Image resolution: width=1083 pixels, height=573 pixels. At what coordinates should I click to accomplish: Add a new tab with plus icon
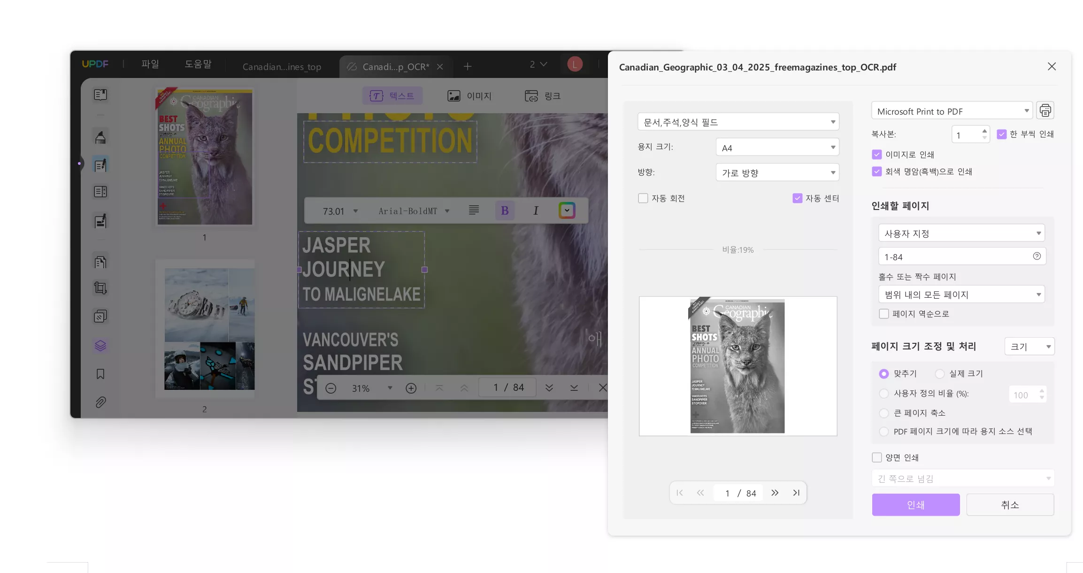coord(467,66)
